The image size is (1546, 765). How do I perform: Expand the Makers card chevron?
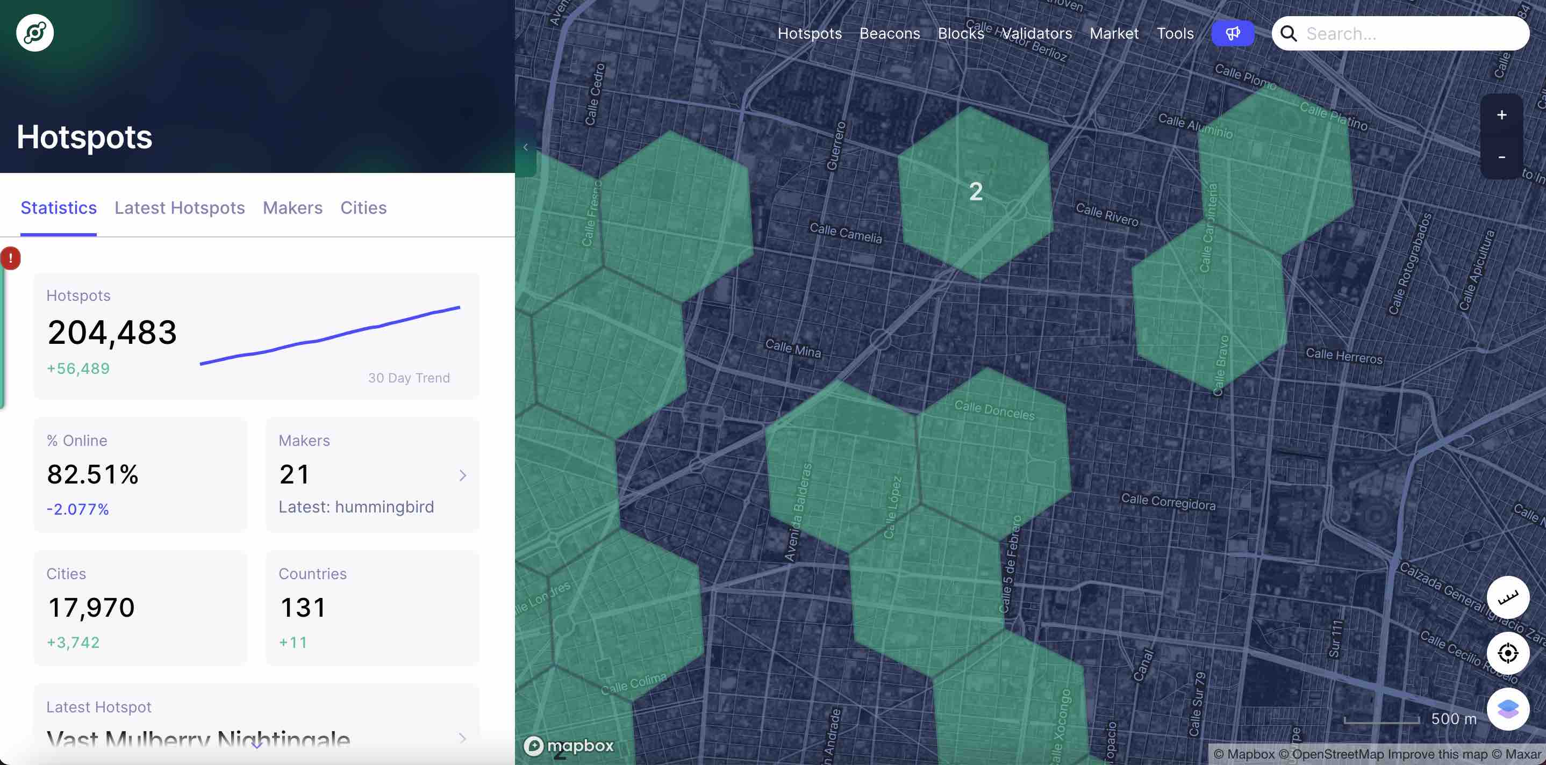pyautogui.click(x=463, y=475)
